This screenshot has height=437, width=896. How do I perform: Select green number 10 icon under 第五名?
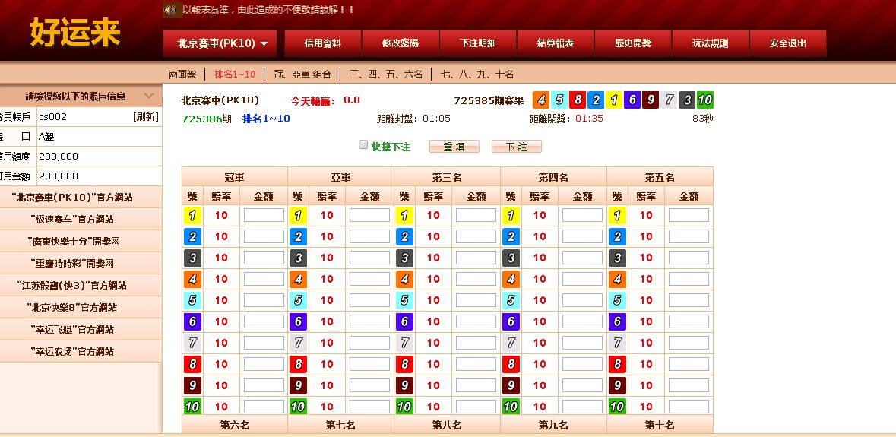(617, 407)
